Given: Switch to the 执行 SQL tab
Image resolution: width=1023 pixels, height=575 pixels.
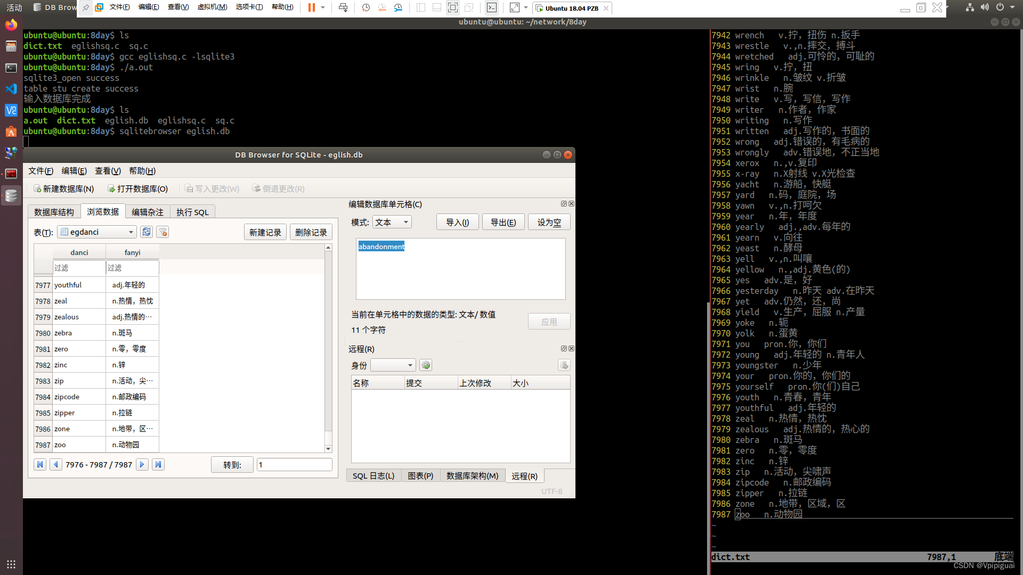Looking at the screenshot, I should (x=192, y=212).
